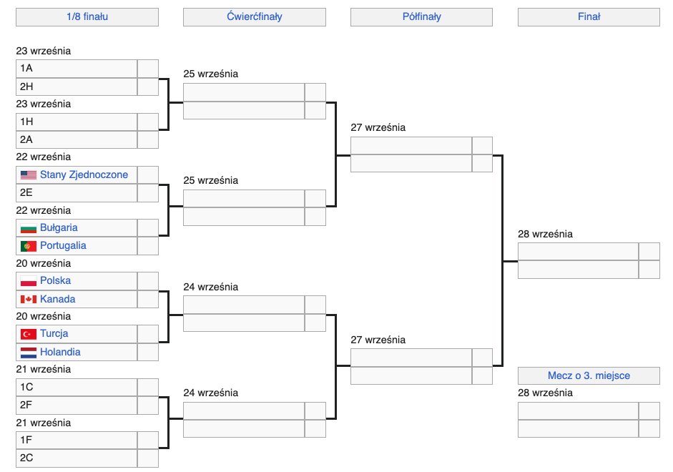Follow the Portugalia link
The width and height of the screenshot is (673, 472).
pyautogui.click(x=63, y=245)
